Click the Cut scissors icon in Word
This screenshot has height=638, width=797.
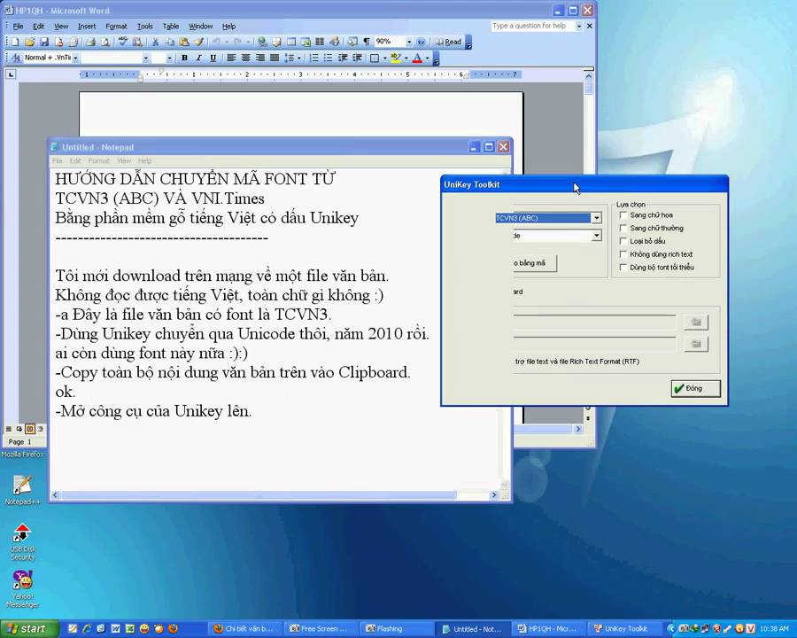pos(156,42)
